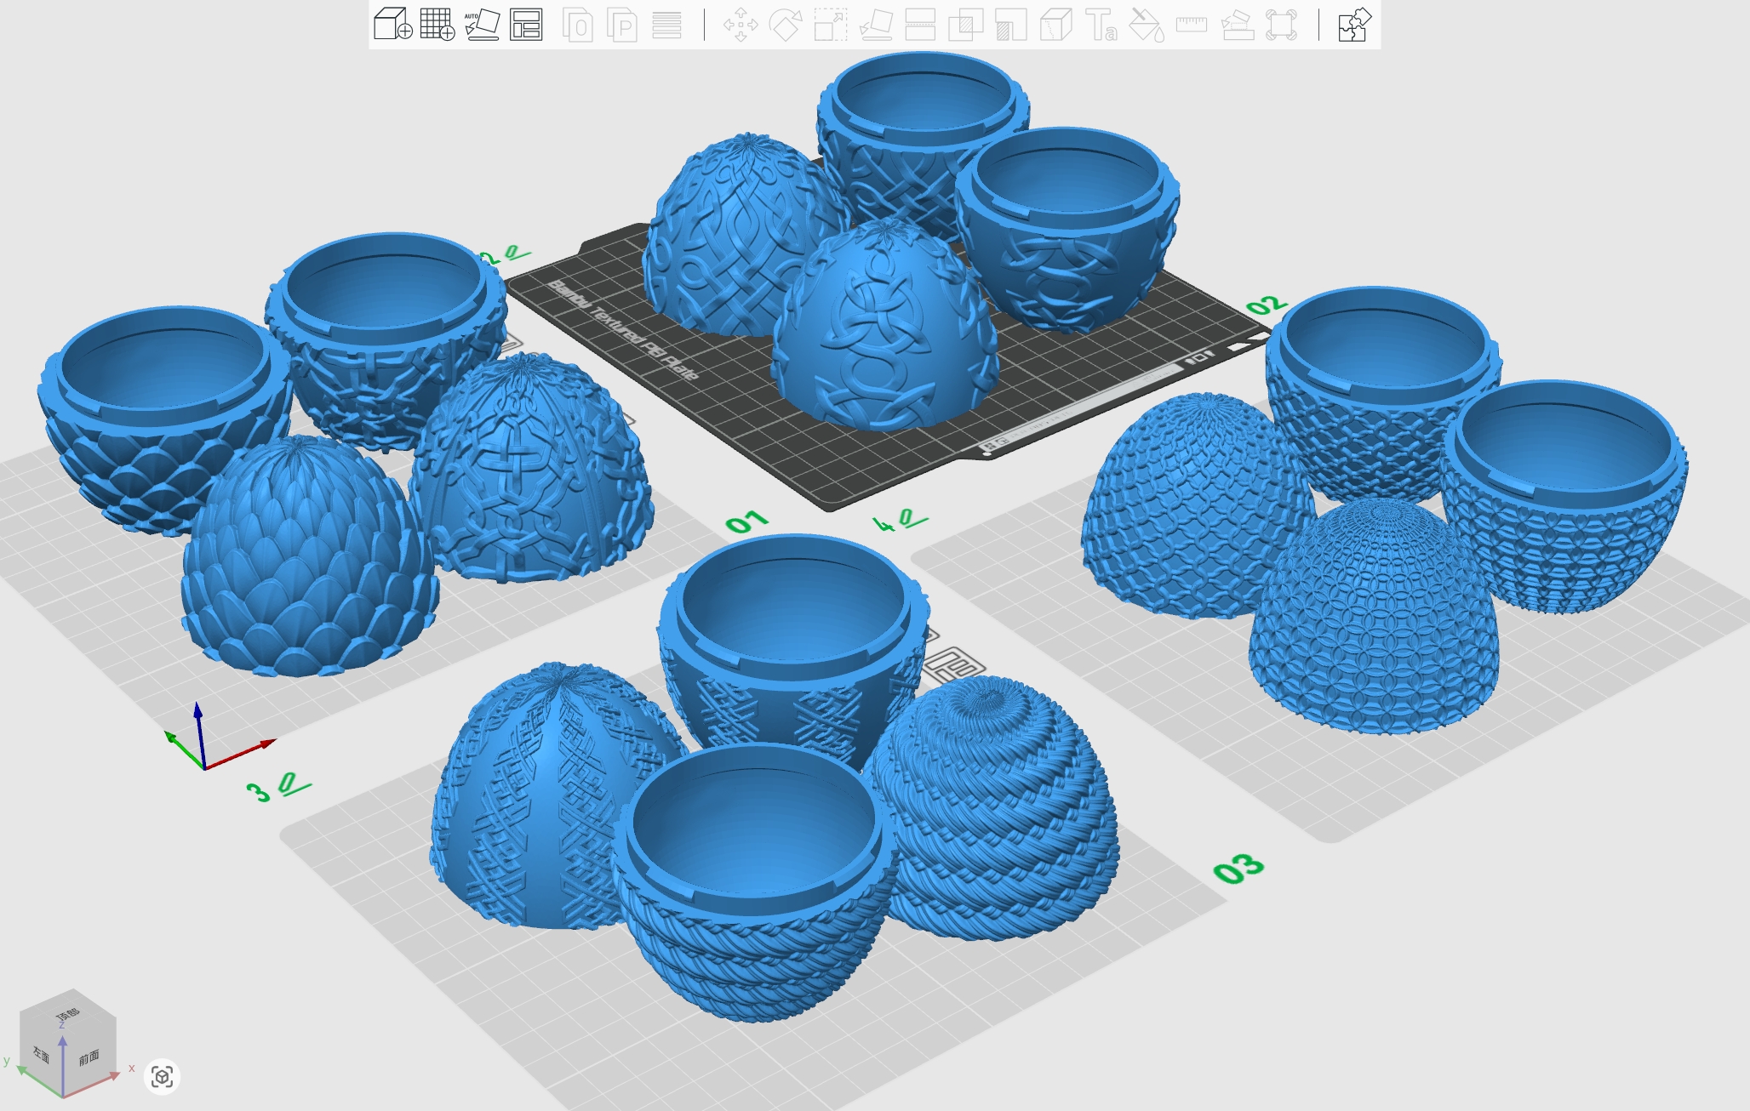Open the Variable layer height tool
1750x1111 pixels.
point(666,24)
